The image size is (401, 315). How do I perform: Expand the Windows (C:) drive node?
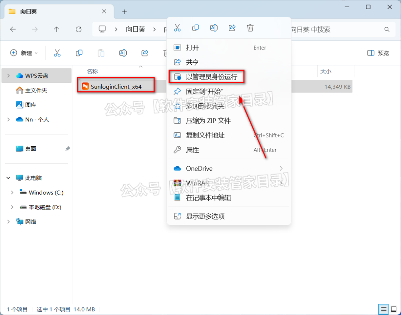12,192
